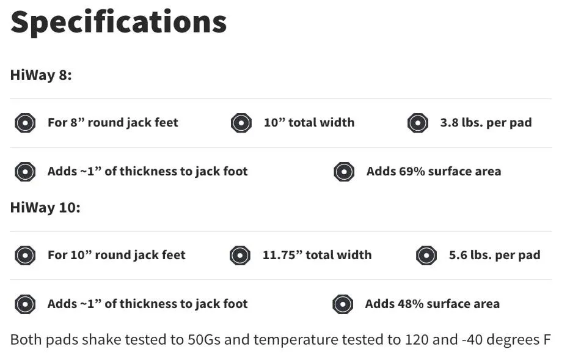Image resolution: width=570 pixels, height=360 pixels.
Task: Click the icon beside 'For 8" round jack feet'
Action: click(25, 123)
